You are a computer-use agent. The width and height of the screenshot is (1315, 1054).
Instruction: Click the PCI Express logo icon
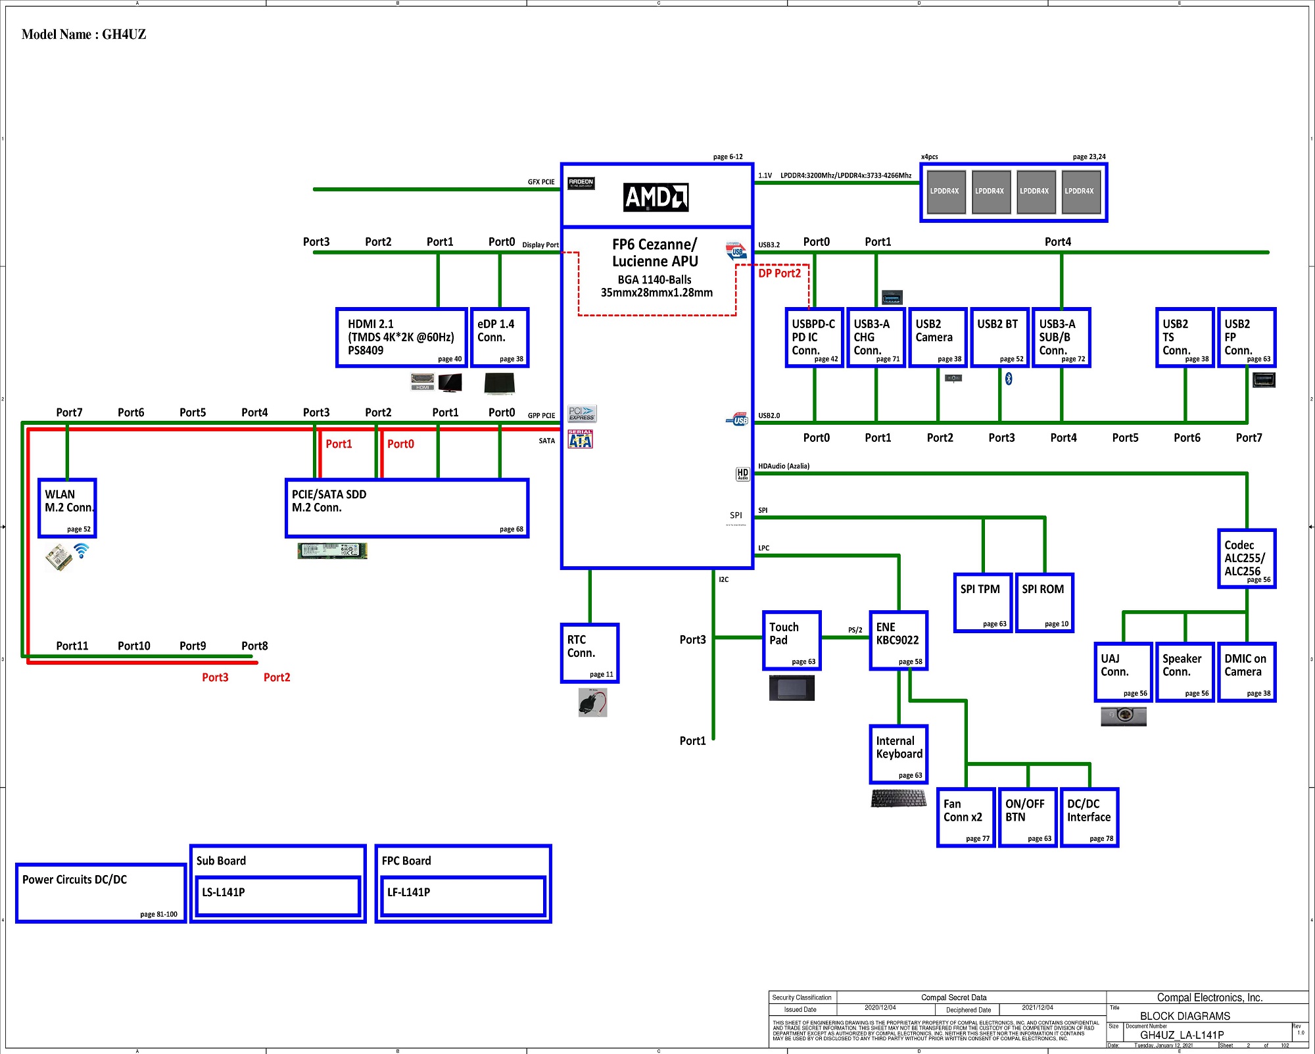pyautogui.click(x=582, y=414)
